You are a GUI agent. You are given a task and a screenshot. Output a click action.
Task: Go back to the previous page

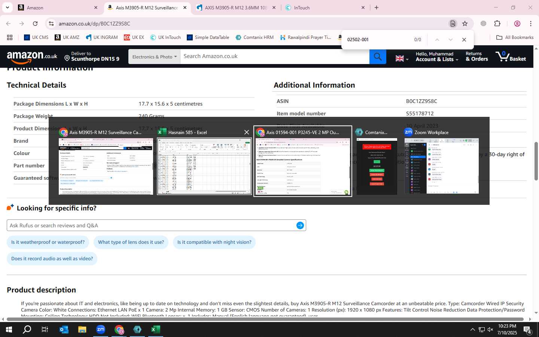click(x=8, y=24)
